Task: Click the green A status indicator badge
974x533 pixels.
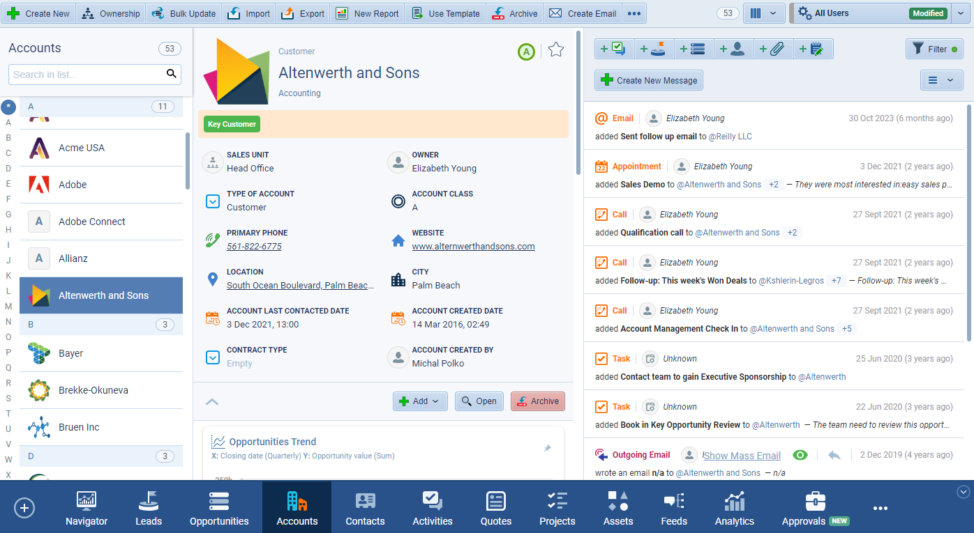Action: [x=526, y=51]
